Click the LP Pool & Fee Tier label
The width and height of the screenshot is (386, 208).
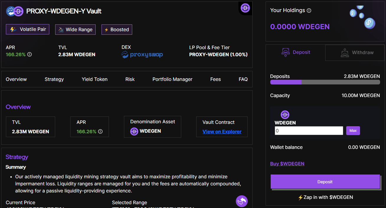click(210, 47)
